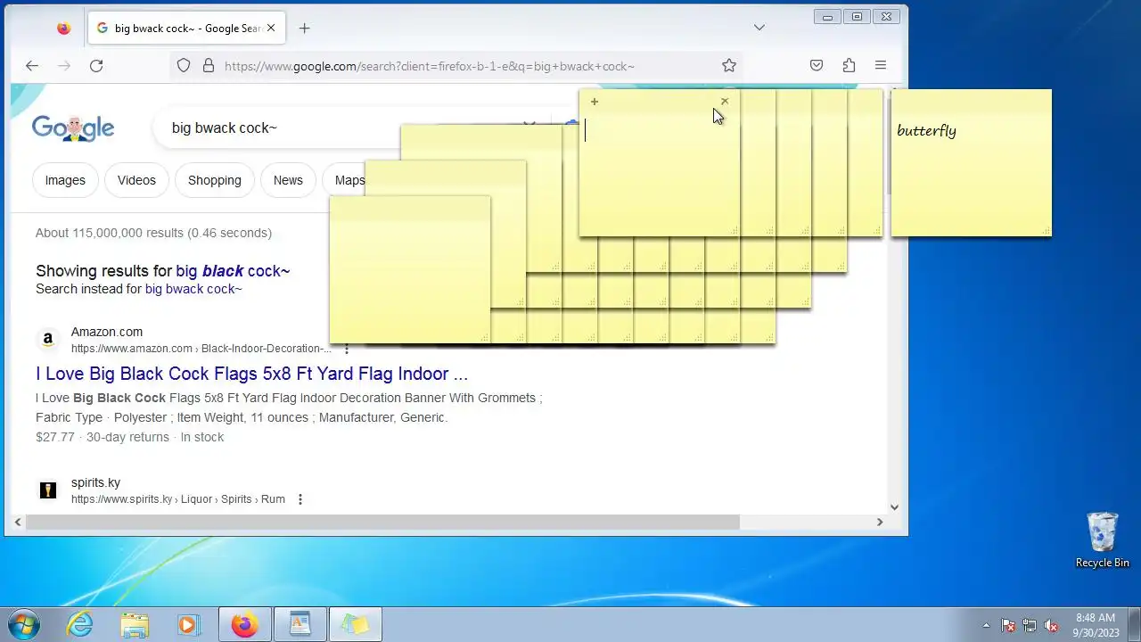Click the horizontal scrollbar left arrow
This screenshot has height=642, width=1141.
[18, 523]
